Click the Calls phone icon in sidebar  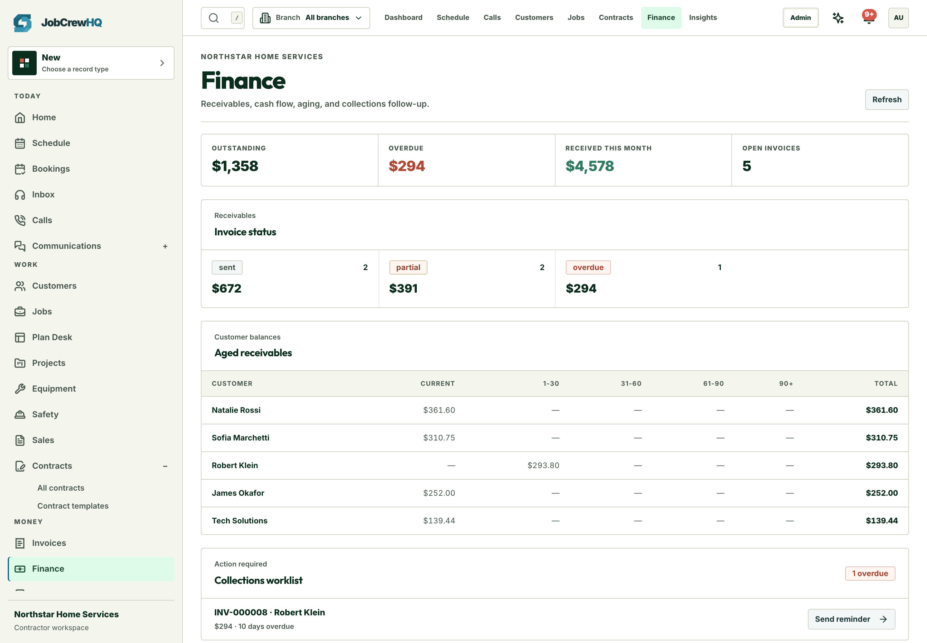20,220
